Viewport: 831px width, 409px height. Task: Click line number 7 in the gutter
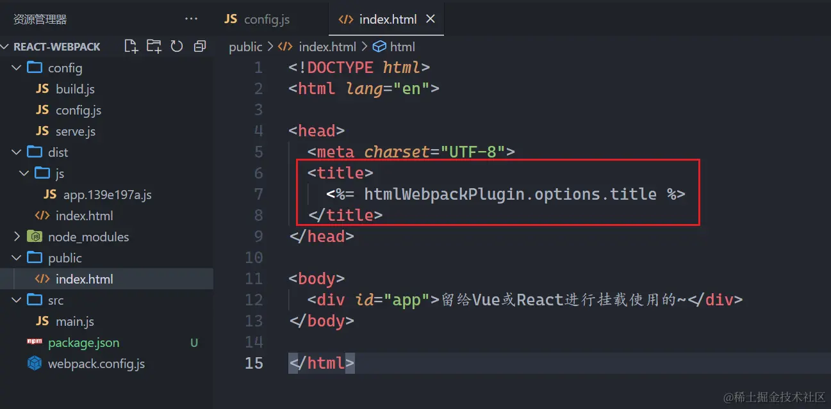click(x=258, y=194)
